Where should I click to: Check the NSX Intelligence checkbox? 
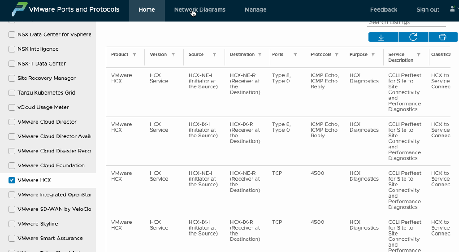point(12,49)
